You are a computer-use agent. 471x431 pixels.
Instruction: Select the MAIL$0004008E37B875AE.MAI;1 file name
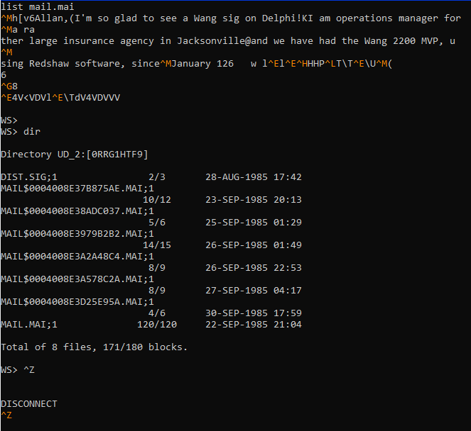point(77,189)
